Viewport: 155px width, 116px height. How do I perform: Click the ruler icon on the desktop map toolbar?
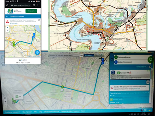97,55
